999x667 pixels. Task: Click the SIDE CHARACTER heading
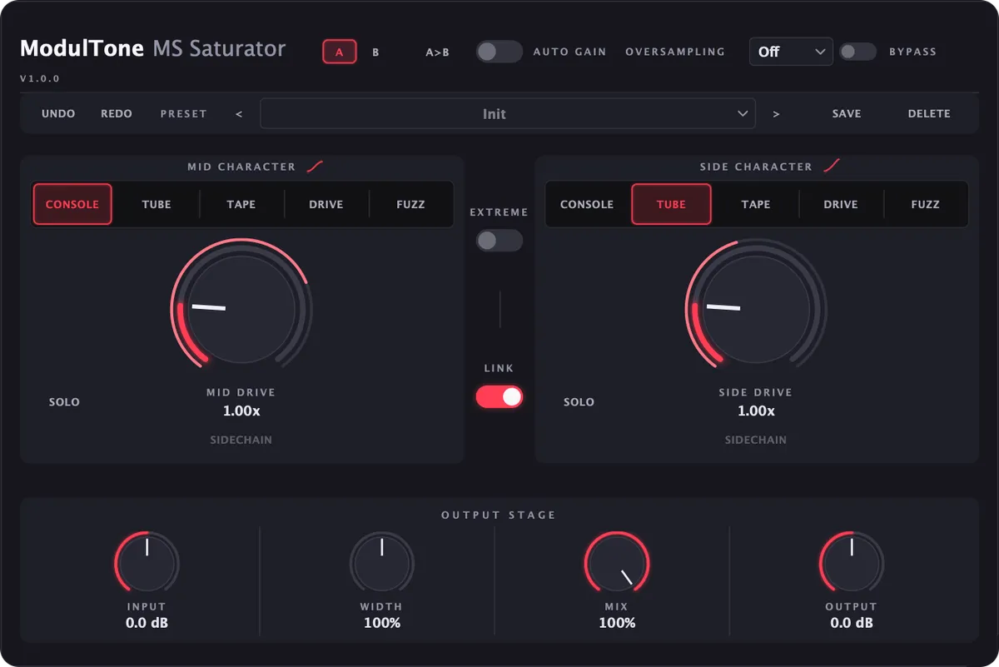(x=756, y=167)
